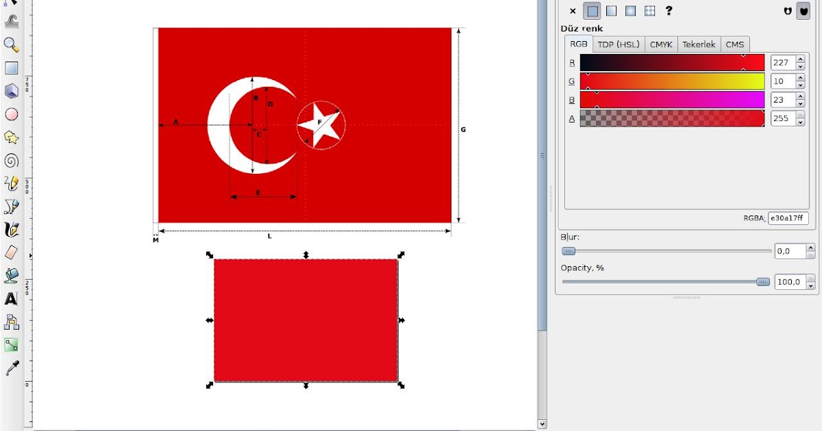822x431 pixels.
Task: Select the Bezier pen tool
Action: click(x=11, y=207)
